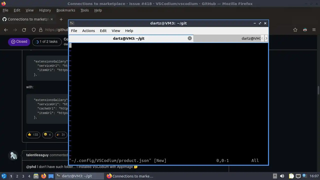Expand the system tray arrow
The height and width of the screenshot is (180, 320).
(x=275, y=176)
